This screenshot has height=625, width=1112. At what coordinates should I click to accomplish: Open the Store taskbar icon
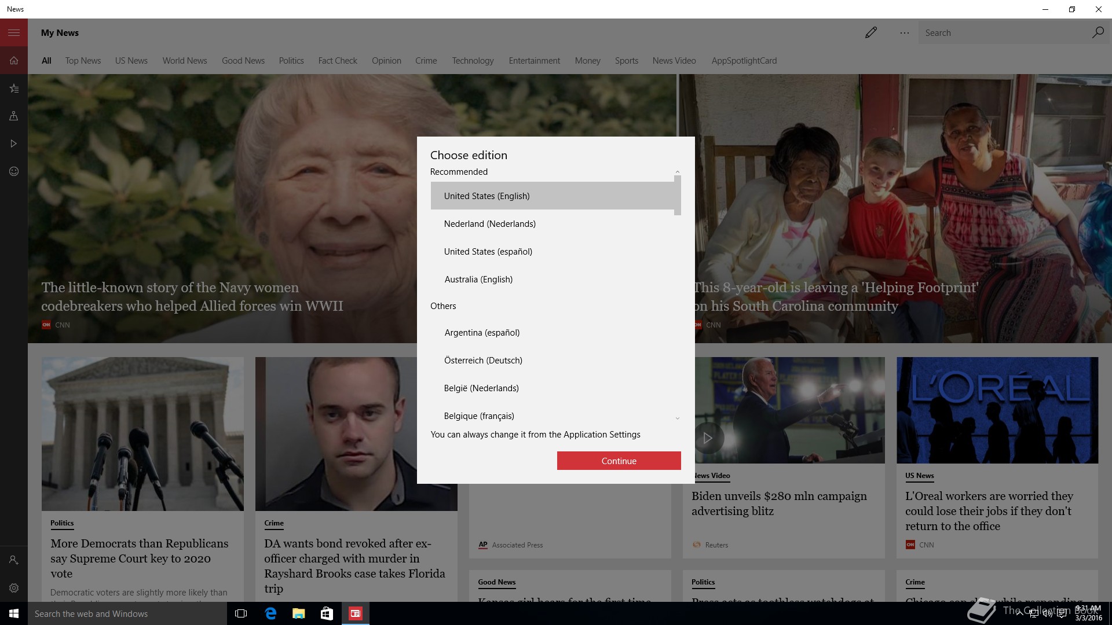pyautogui.click(x=327, y=613)
